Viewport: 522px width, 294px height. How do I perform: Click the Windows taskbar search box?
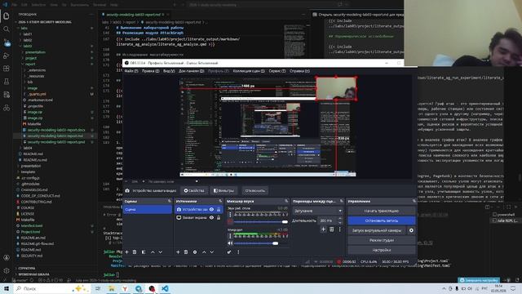coord(51,288)
